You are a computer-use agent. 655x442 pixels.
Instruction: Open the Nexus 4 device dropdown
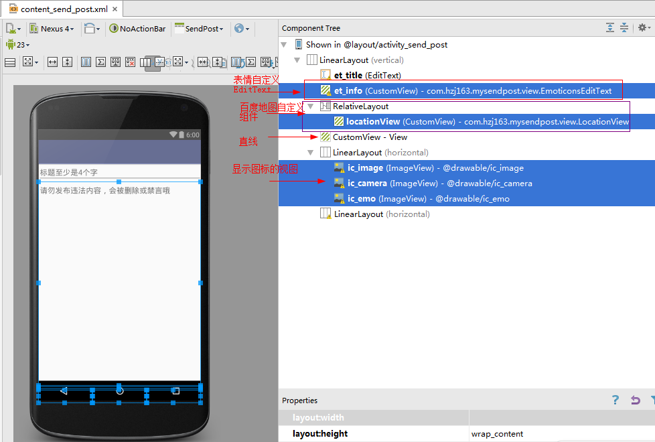click(52, 29)
